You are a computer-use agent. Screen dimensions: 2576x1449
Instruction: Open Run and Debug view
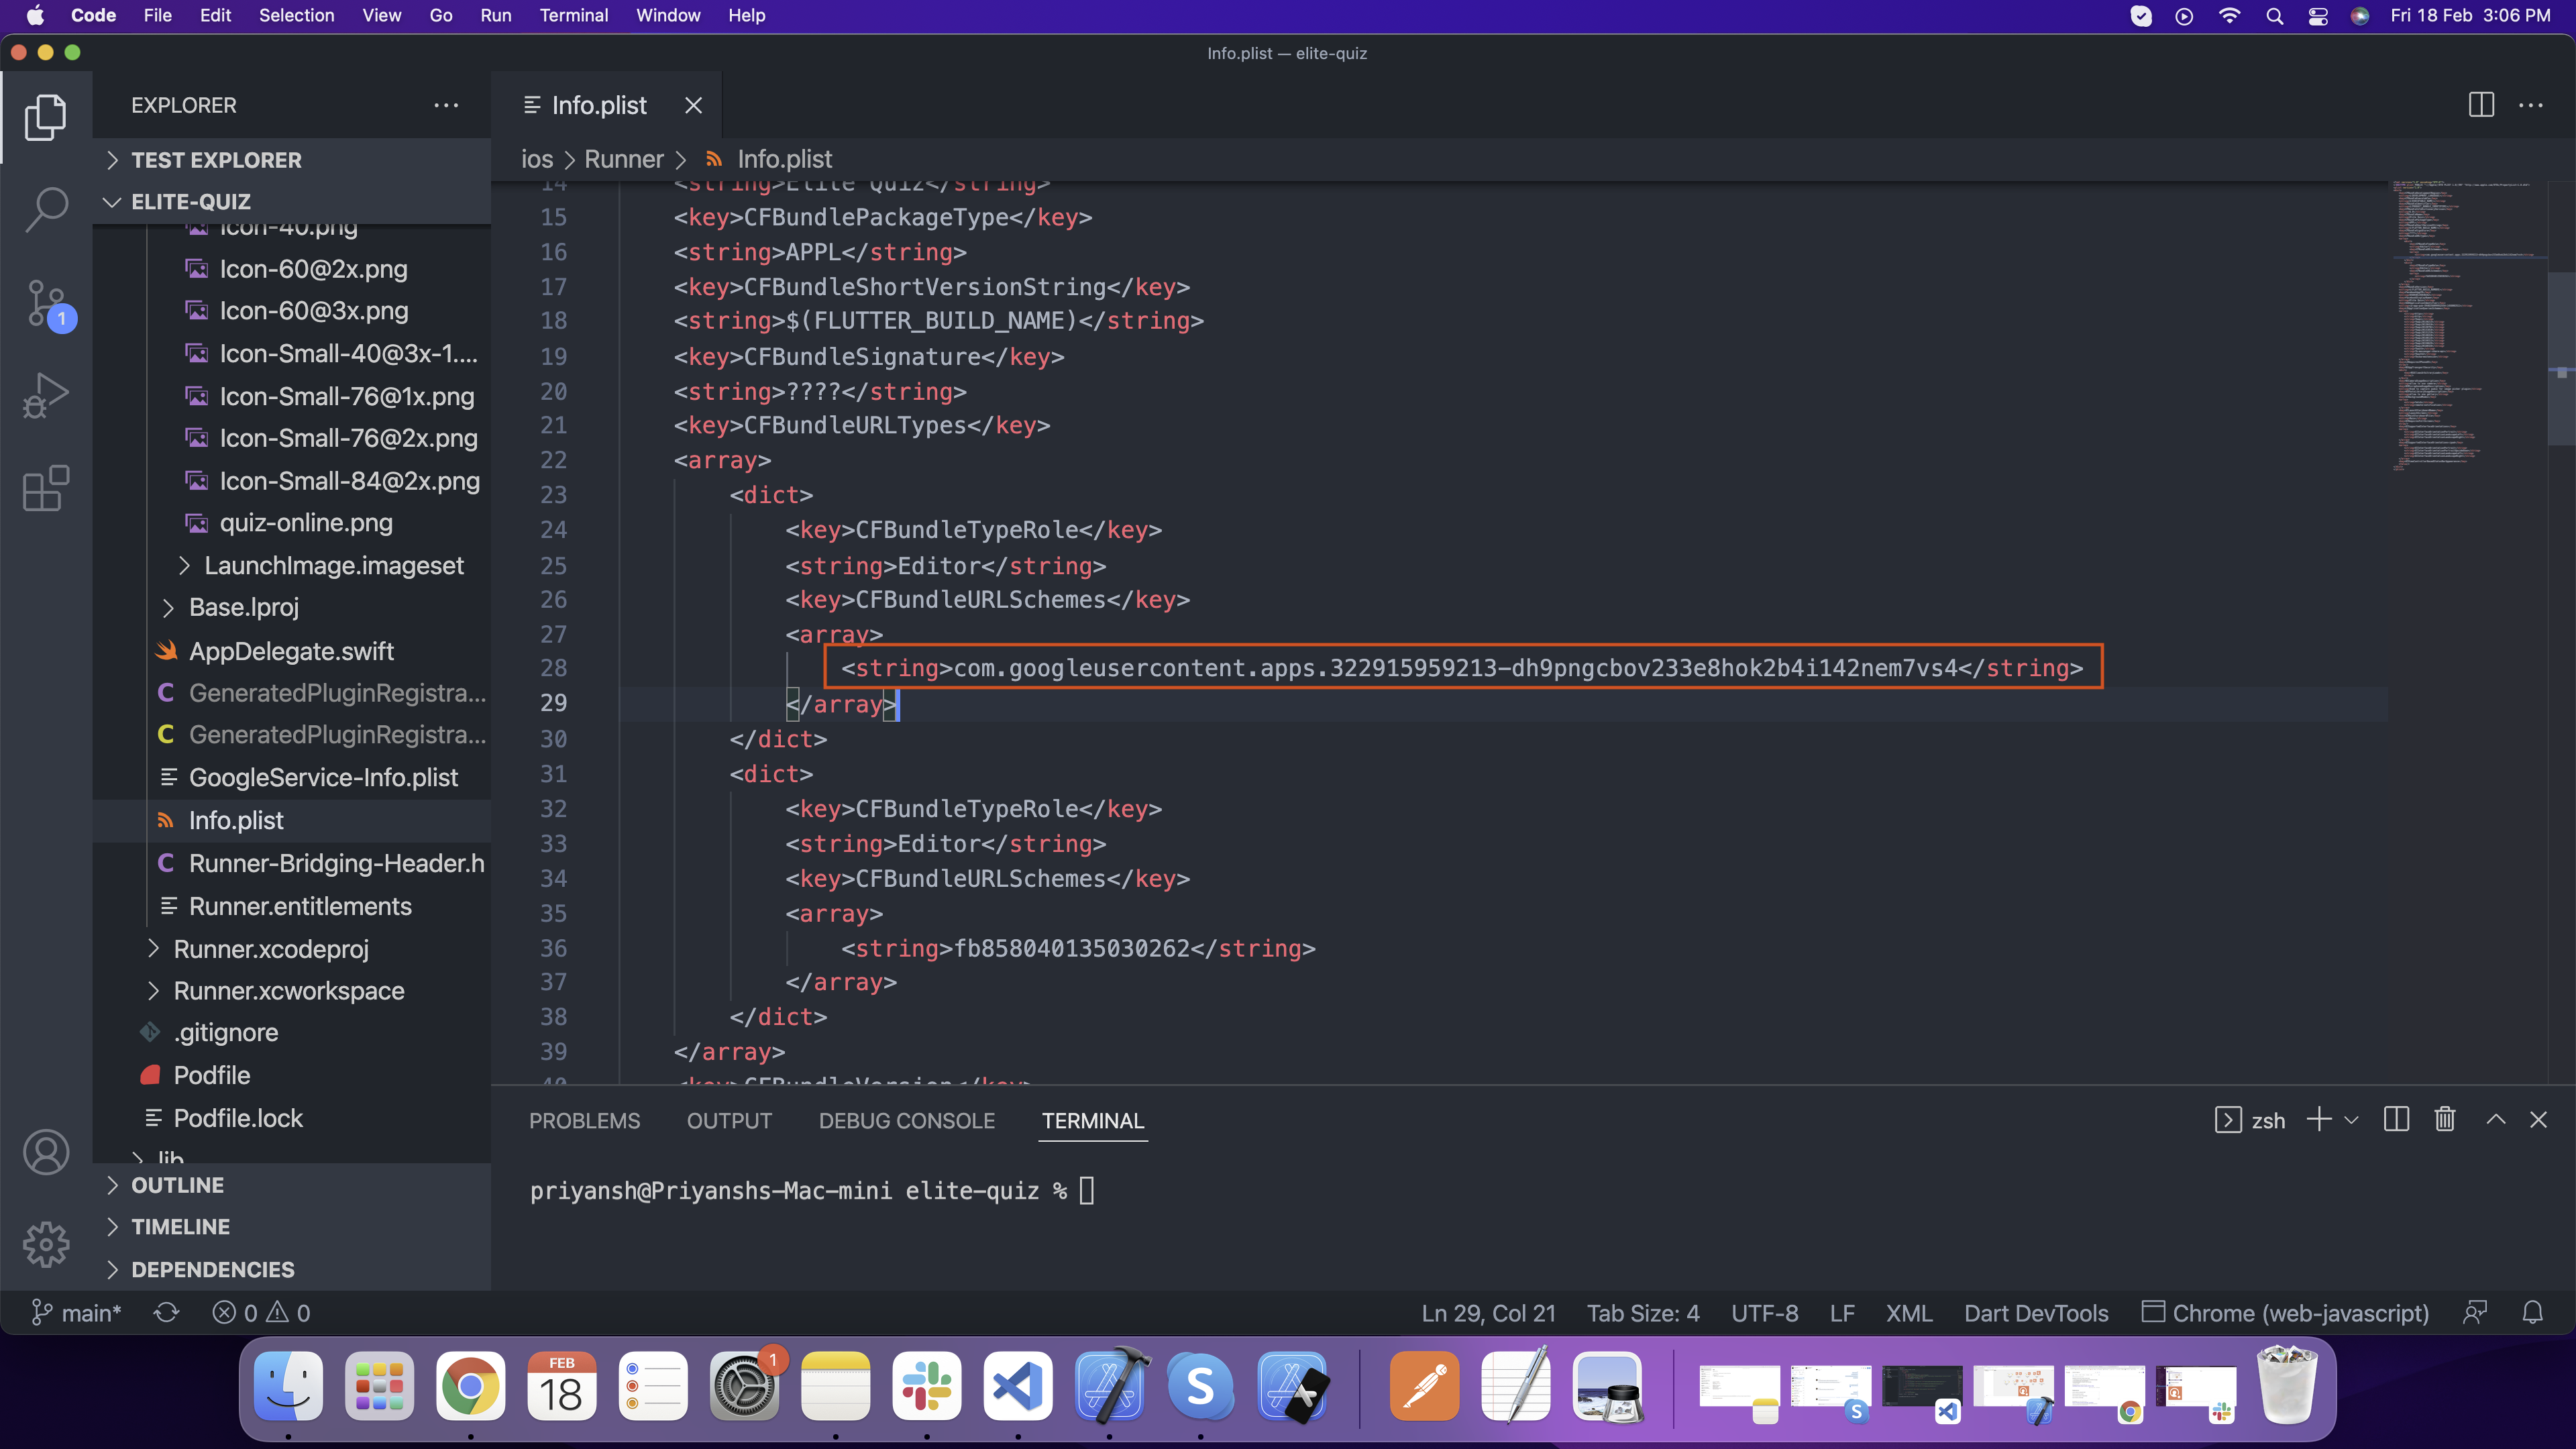(46, 395)
